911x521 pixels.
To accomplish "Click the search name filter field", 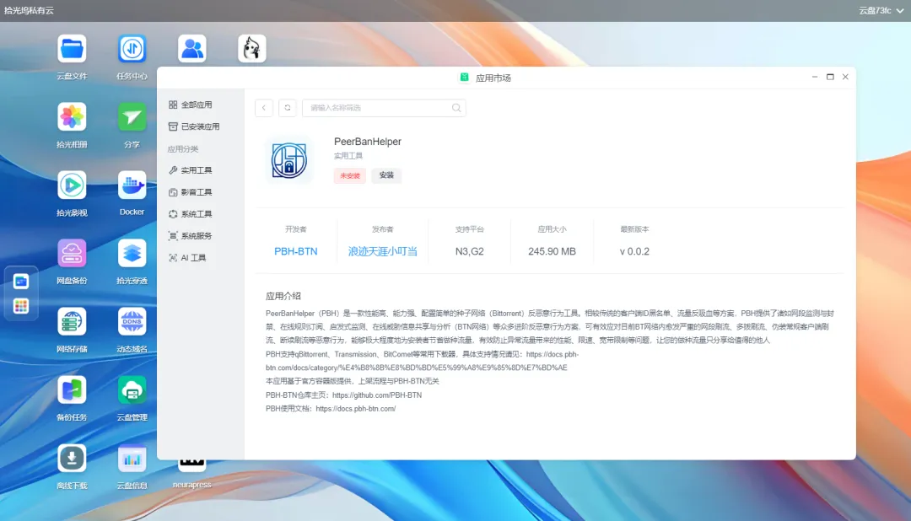I will pyautogui.click(x=384, y=107).
